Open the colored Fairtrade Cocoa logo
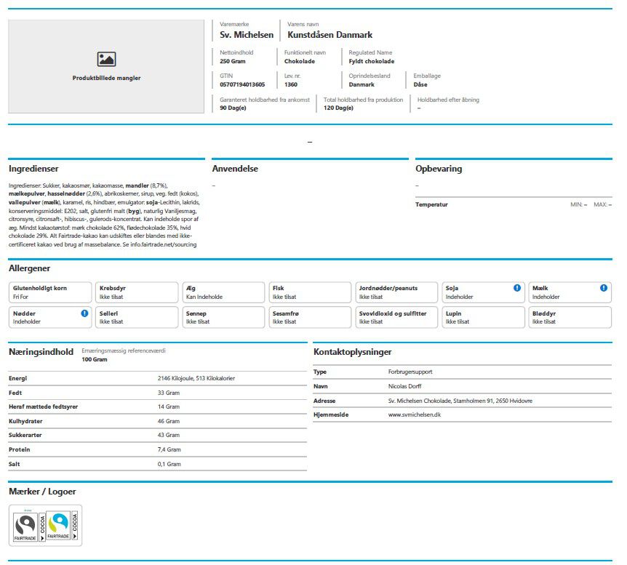 point(62,525)
